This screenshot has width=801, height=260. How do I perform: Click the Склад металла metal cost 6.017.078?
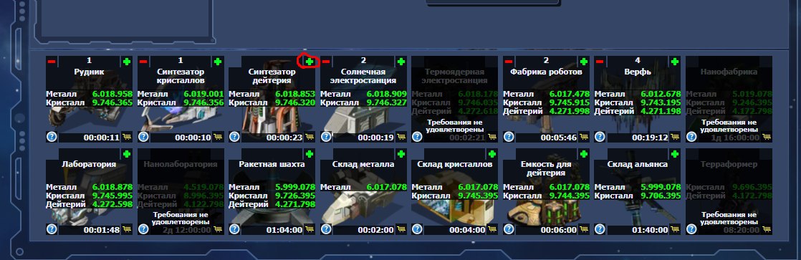tap(386, 187)
